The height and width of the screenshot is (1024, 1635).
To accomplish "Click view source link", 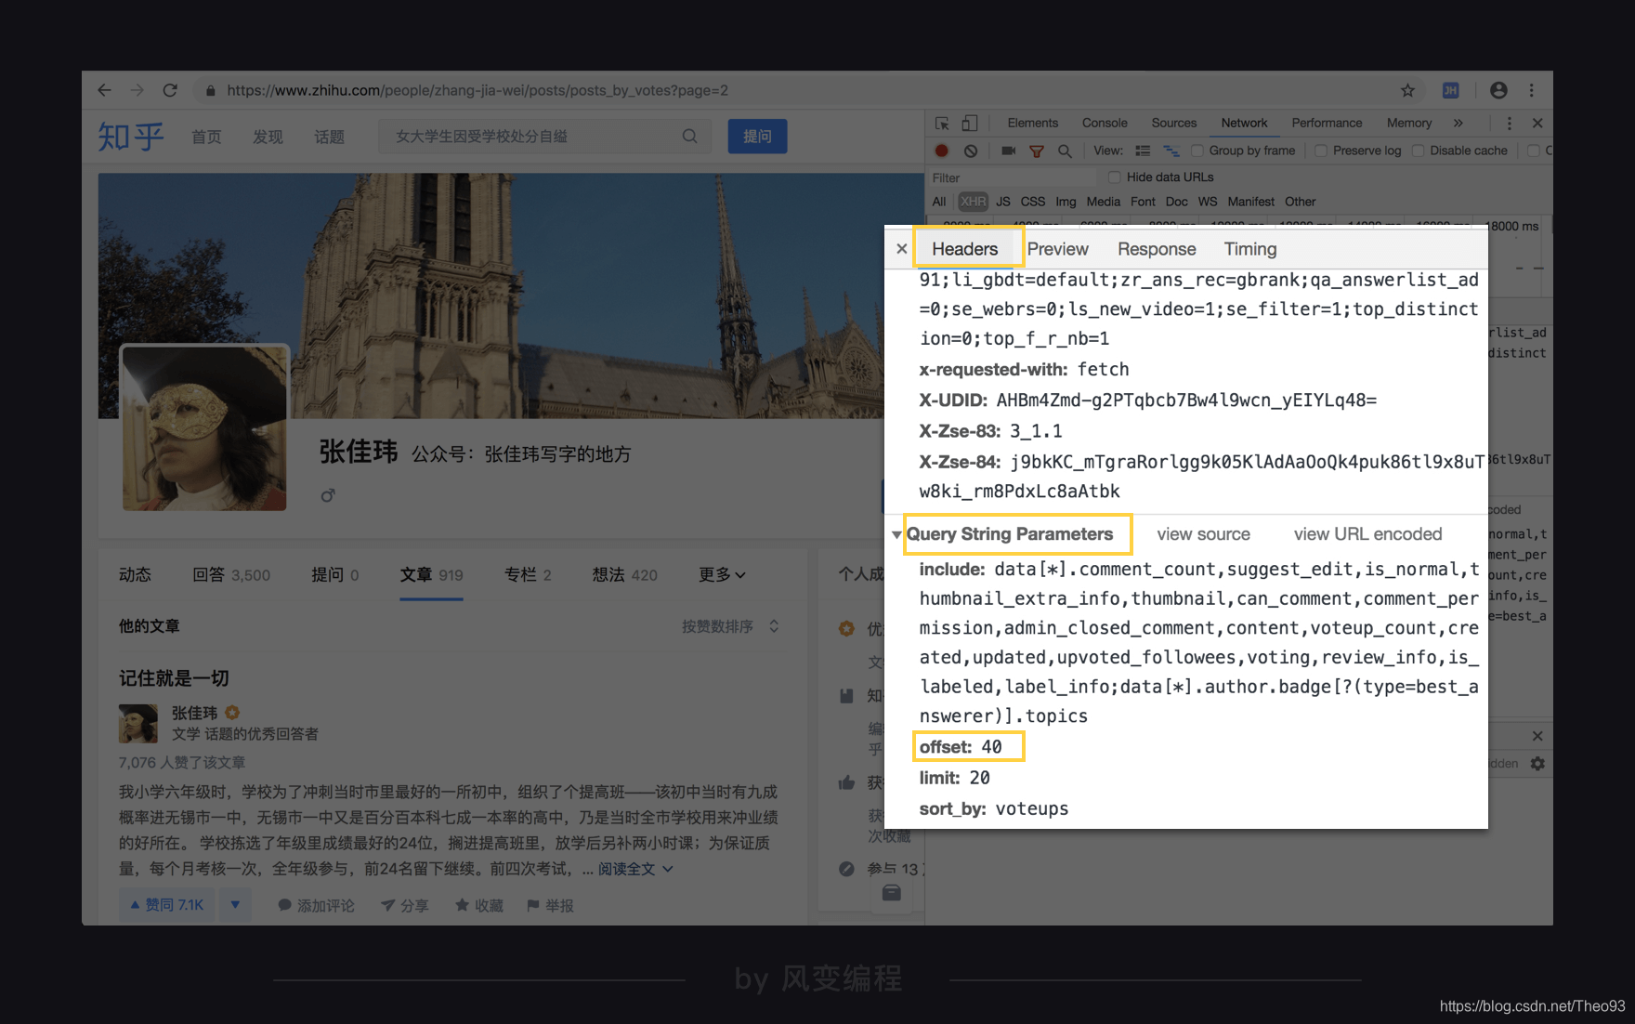I will 1203,534.
